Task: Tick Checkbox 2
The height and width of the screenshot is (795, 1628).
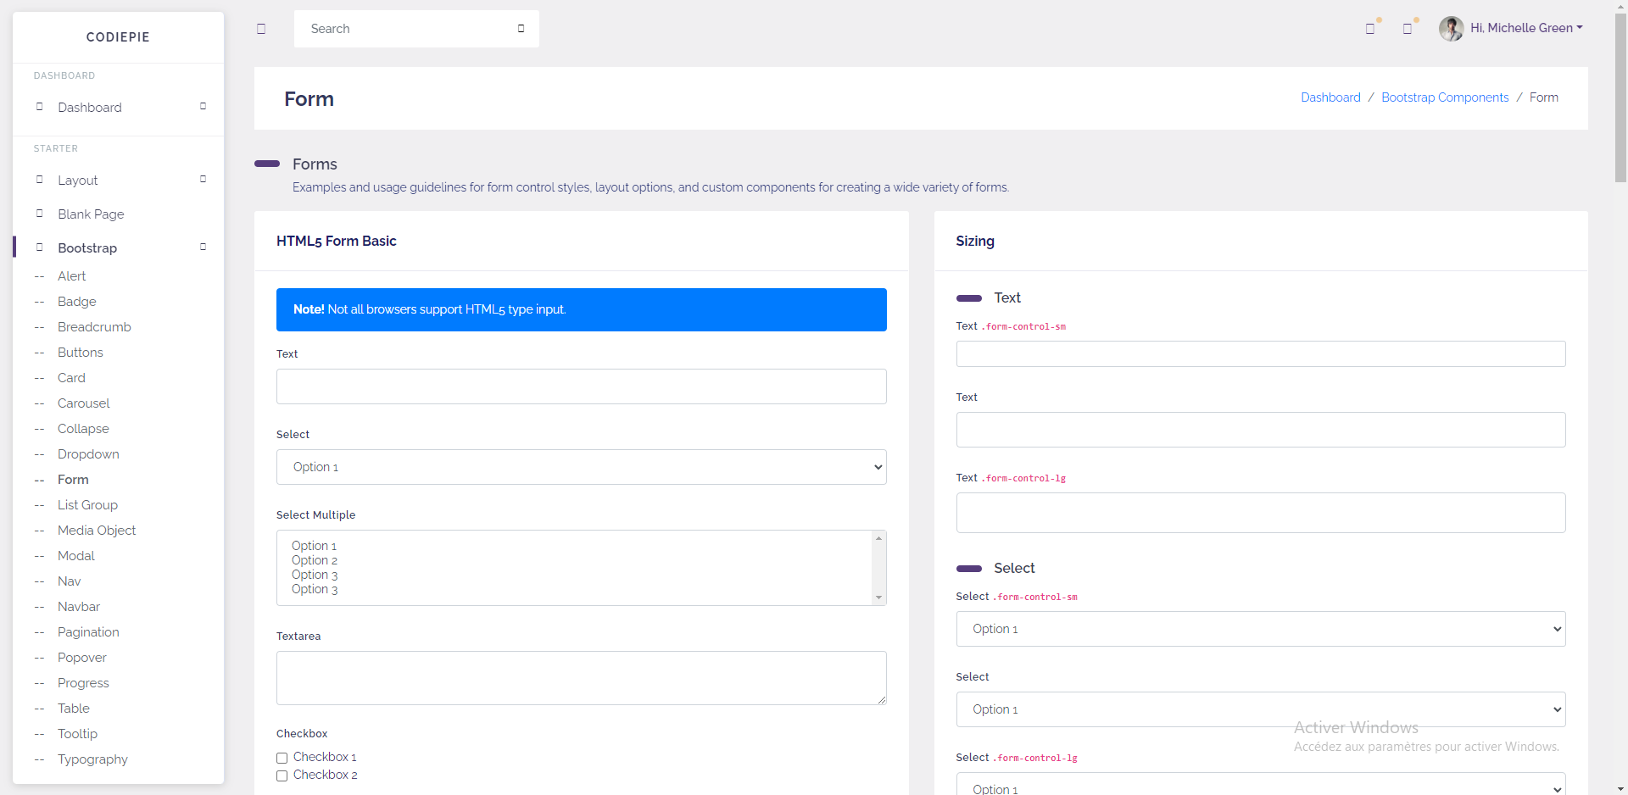Action: 282,776
